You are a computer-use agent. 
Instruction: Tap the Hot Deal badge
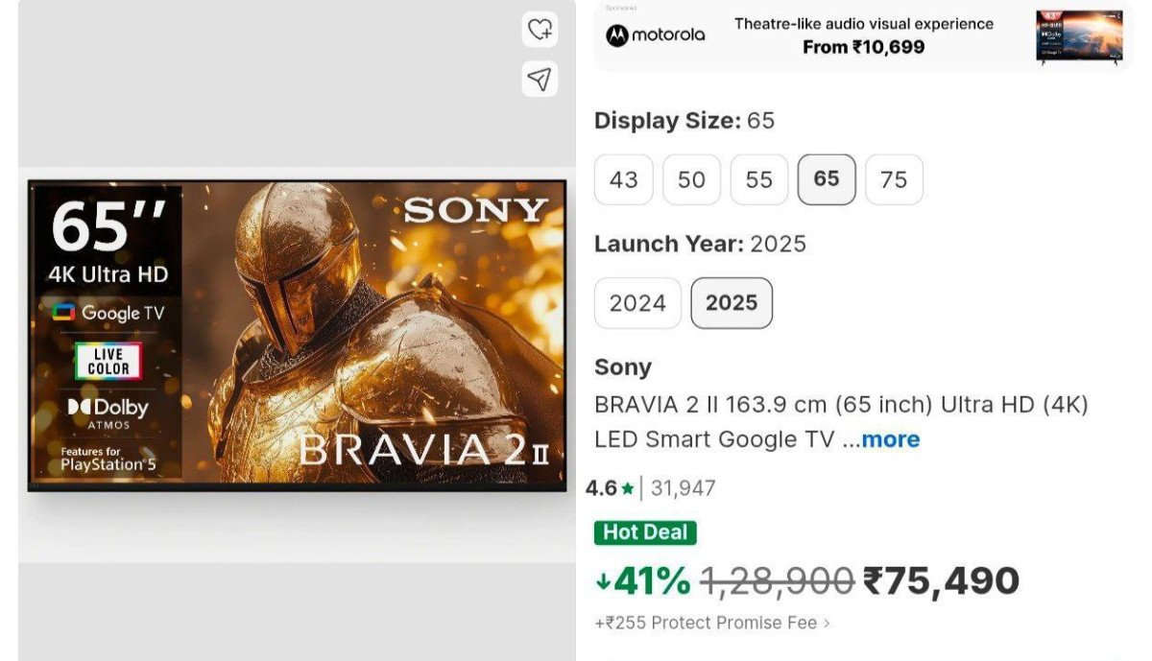(645, 532)
